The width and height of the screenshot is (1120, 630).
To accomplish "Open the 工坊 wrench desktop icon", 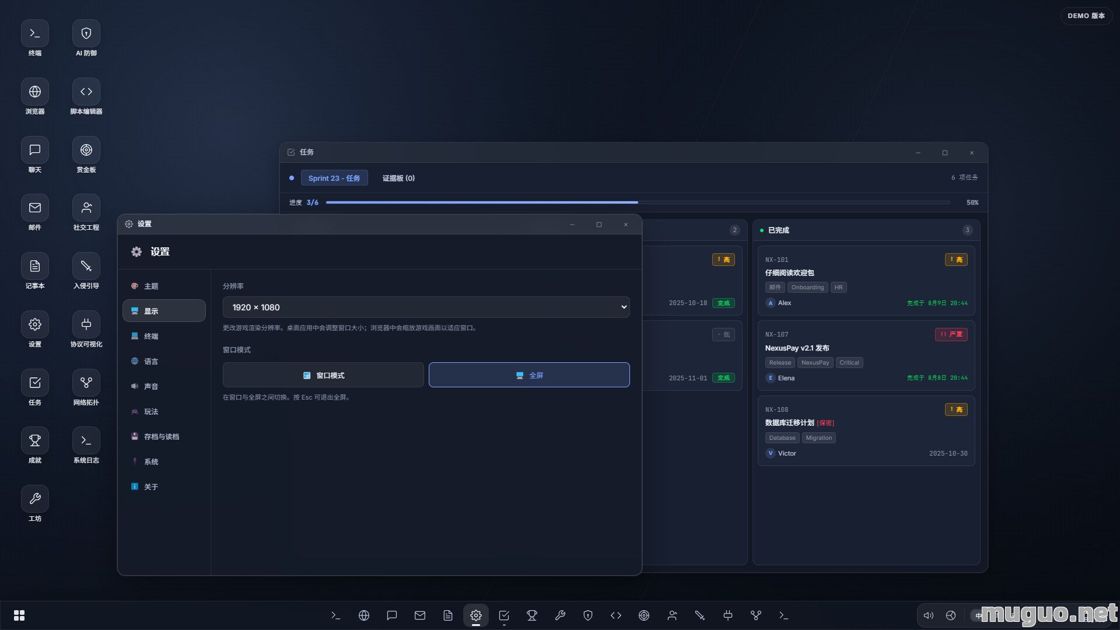I will point(35,504).
